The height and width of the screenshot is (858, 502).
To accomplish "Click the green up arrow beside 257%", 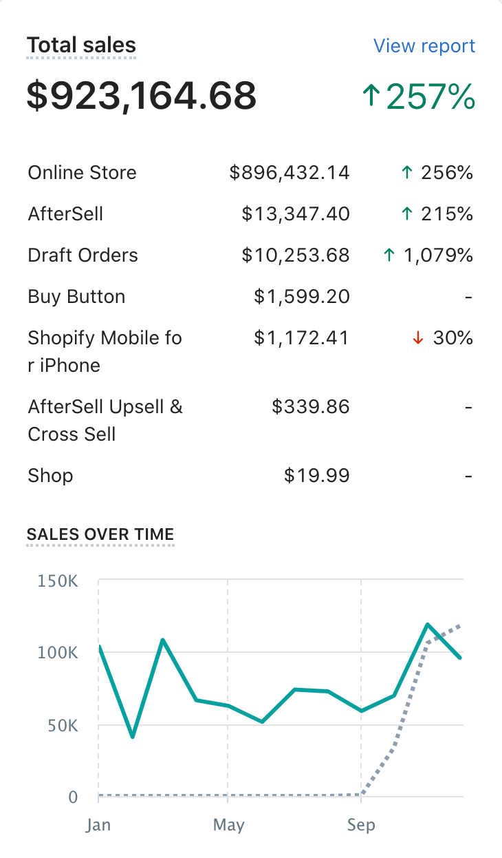I will [371, 96].
